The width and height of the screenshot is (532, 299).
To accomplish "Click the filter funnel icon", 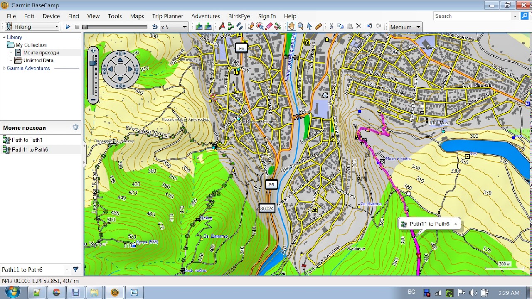I will 75,270.
